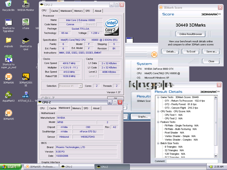Activate the second CPU-Z taskbar button
The width and height of the screenshot is (227, 170).
(112, 167)
